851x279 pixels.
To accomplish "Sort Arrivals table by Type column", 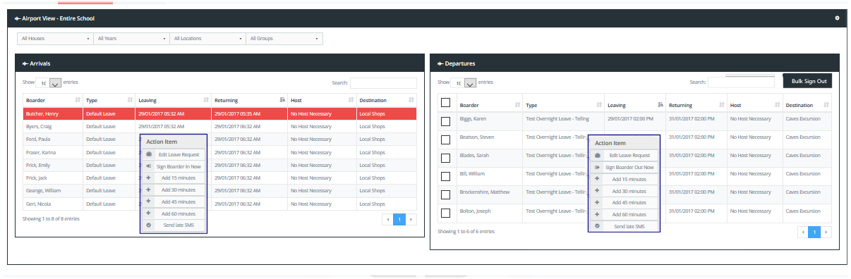I will click(109, 100).
